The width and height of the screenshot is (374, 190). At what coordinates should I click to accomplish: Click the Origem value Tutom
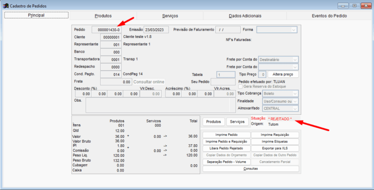(273, 124)
